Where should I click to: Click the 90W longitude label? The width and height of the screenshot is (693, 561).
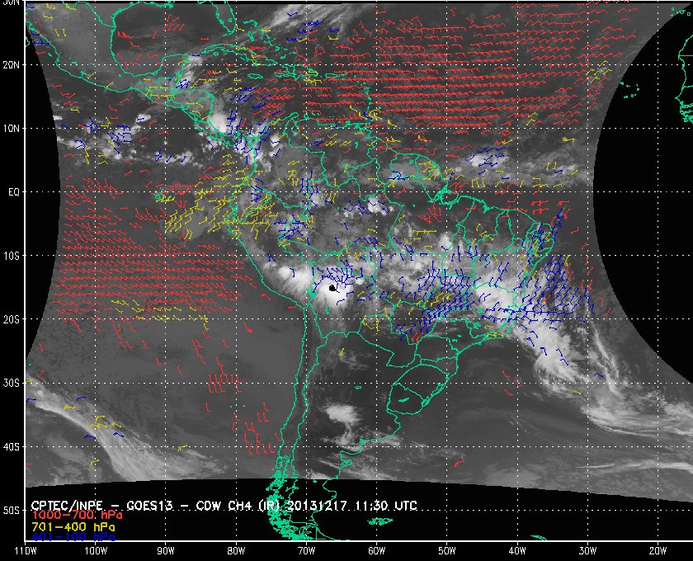click(166, 551)
